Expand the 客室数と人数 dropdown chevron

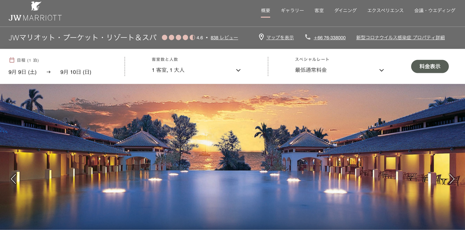238,70
